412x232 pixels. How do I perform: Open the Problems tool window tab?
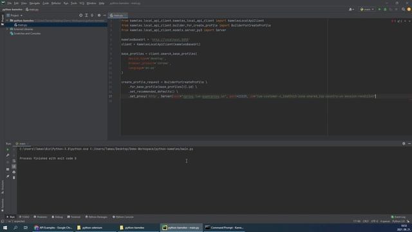[x=41, y=217]
